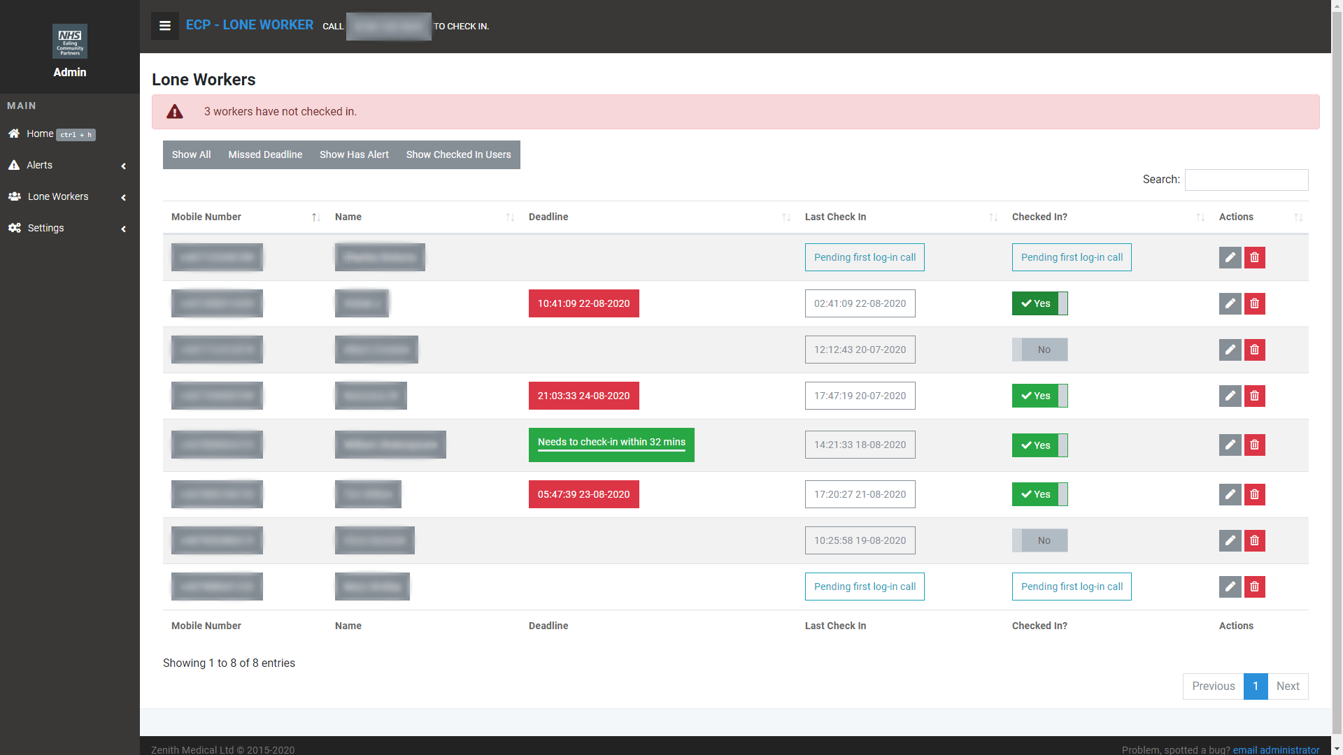Click the email administrator link
This screenshot has height=755, width=1343.
(1276, 749)
